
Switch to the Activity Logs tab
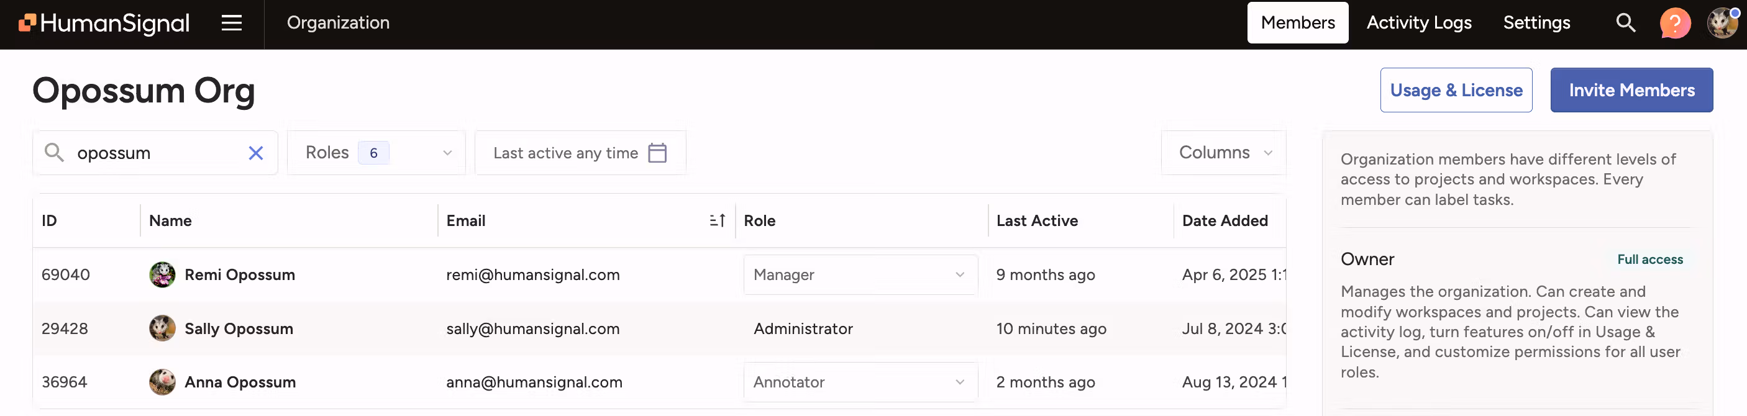click(1419, 23)
